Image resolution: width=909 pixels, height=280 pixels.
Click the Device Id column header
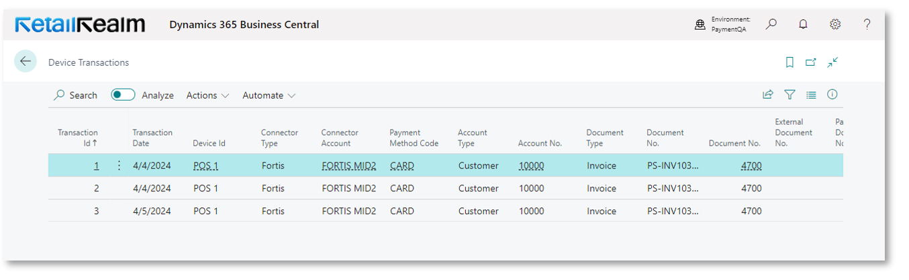pyautogui.click(x=209, y=143)
